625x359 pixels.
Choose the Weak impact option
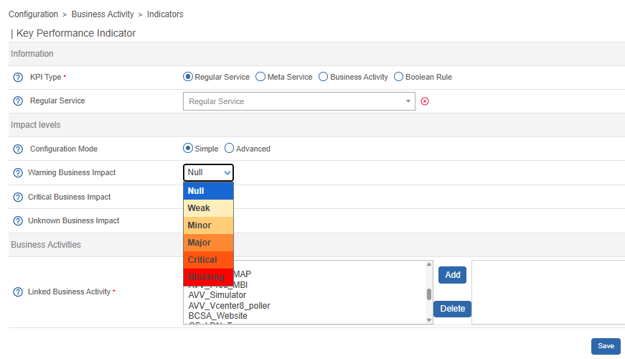point(208,208)
